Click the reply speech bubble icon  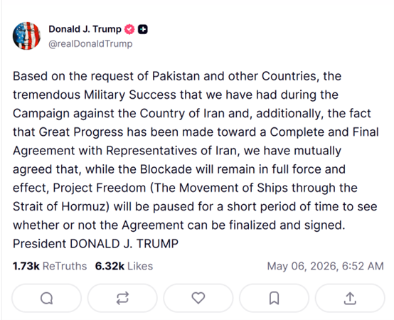[x=47, y=298]
